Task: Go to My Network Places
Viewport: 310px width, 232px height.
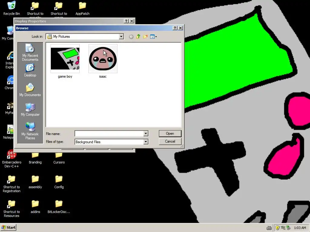Action: [x=30, y=131]
